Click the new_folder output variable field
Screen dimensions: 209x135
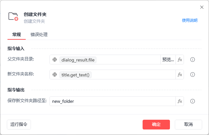click(x=112, y=101)
